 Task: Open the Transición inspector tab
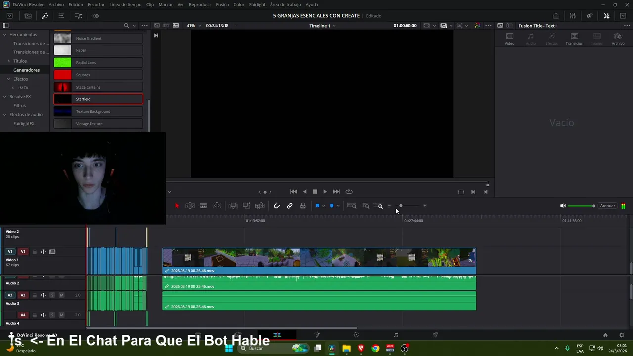574,39
